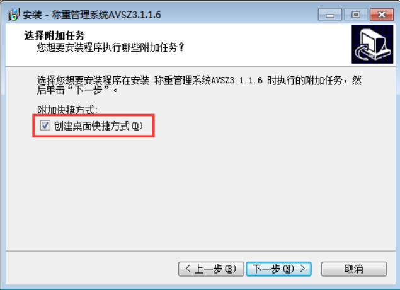Go back with the 上一步(B) button
400x290 pixels.
click(x=211, y=269)
